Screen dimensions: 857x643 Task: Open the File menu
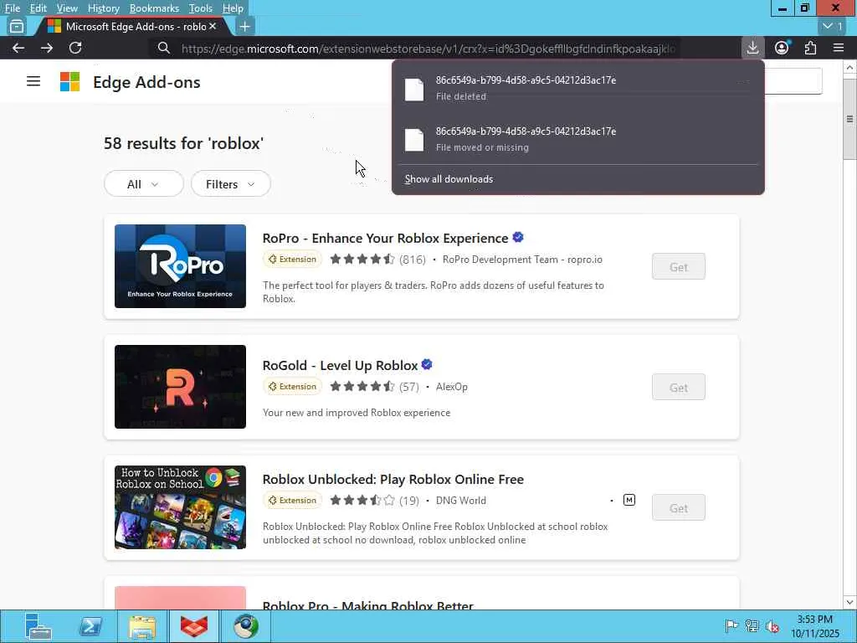(x=12, y=8)
